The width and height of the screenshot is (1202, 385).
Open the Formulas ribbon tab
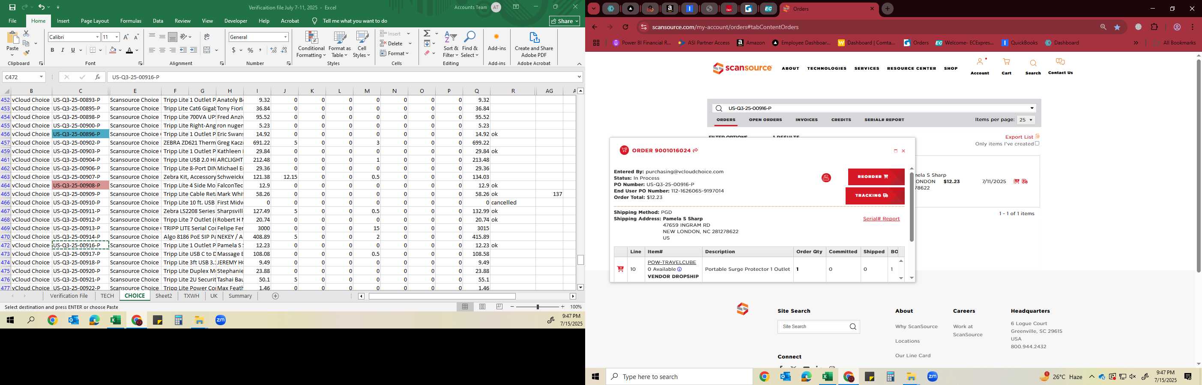point(131,21)
